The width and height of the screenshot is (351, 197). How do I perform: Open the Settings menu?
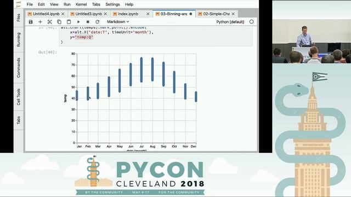click(x=112, y=4)
